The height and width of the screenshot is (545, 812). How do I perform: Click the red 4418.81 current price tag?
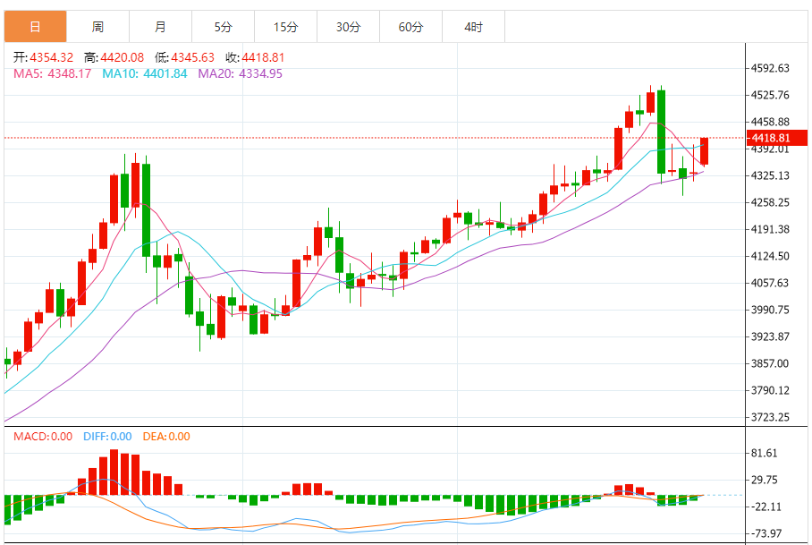tap(777, 138)
